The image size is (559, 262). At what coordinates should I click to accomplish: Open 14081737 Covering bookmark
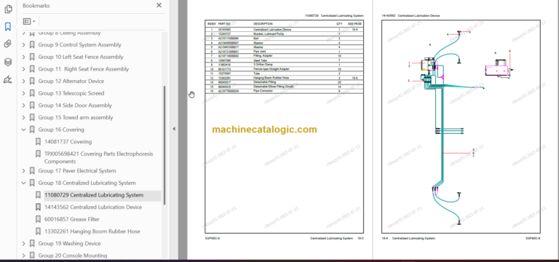pos(68,142)
